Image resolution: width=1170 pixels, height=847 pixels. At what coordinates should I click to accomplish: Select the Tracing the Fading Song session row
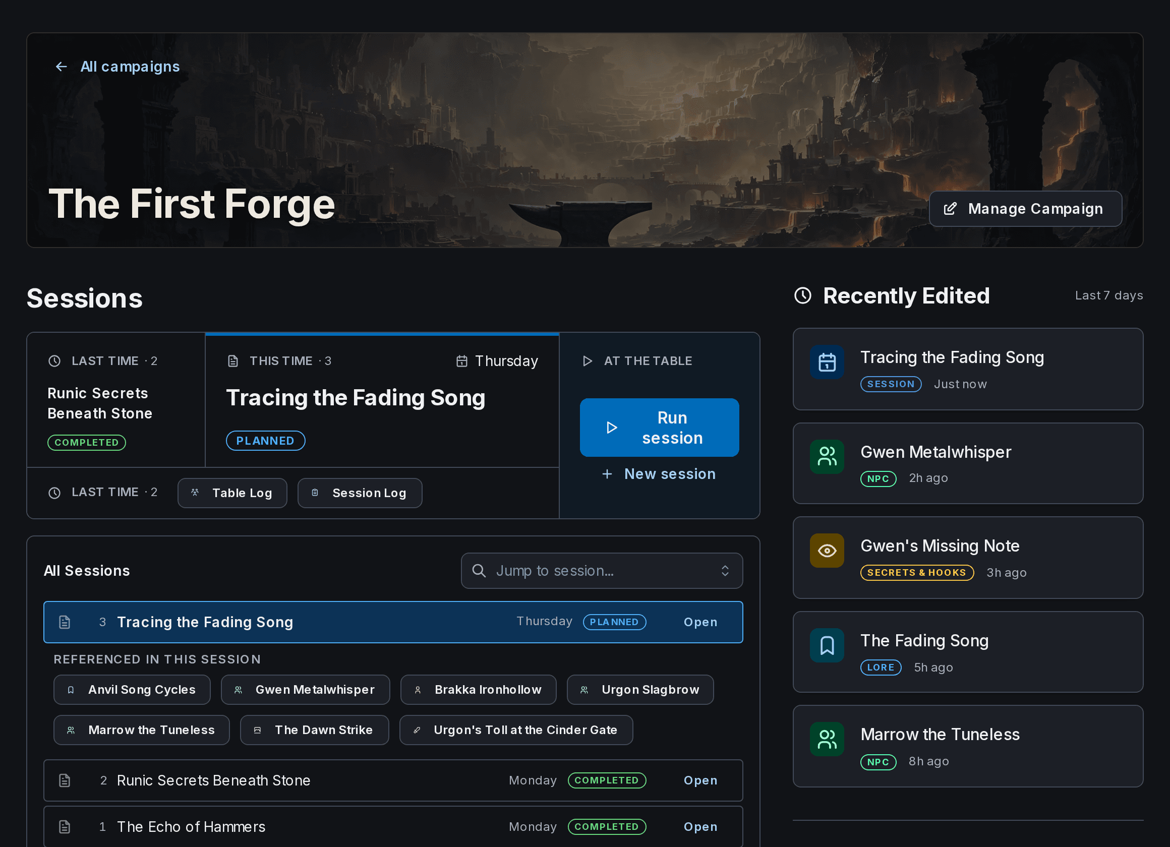point(393,622)
